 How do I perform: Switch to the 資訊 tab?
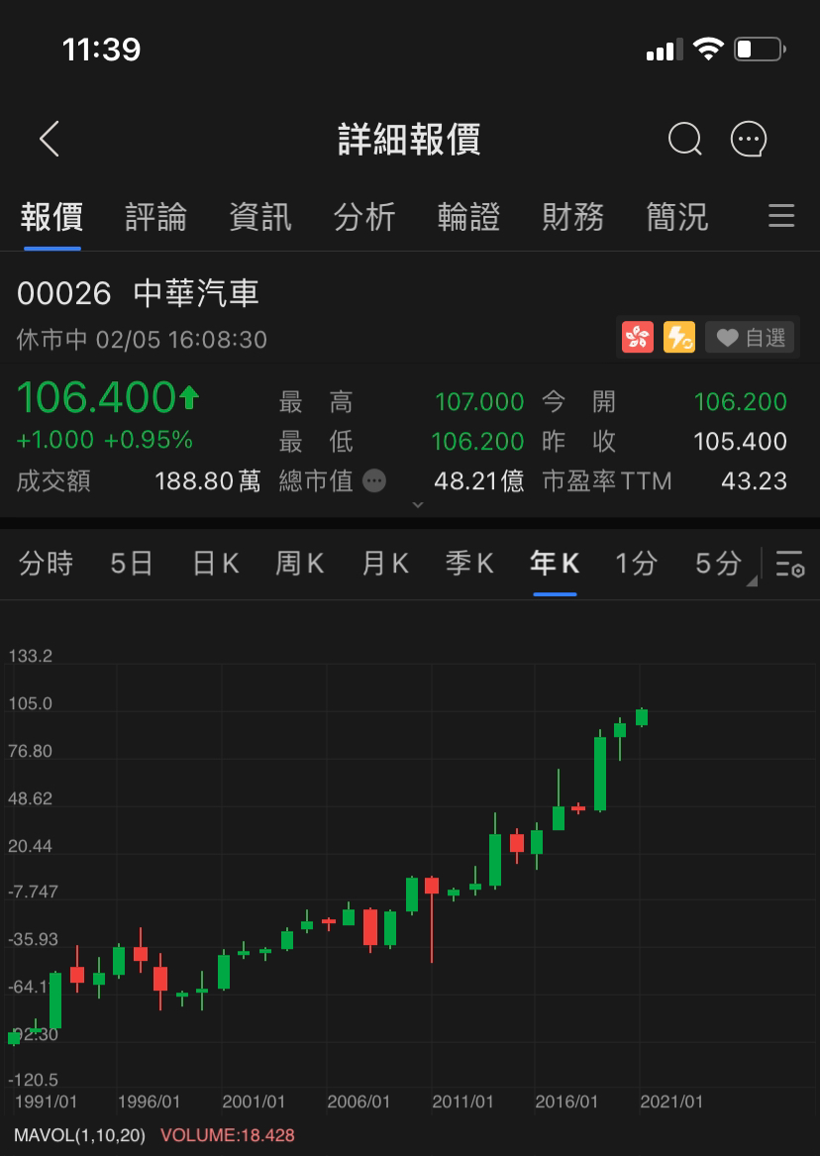point(260,217)
